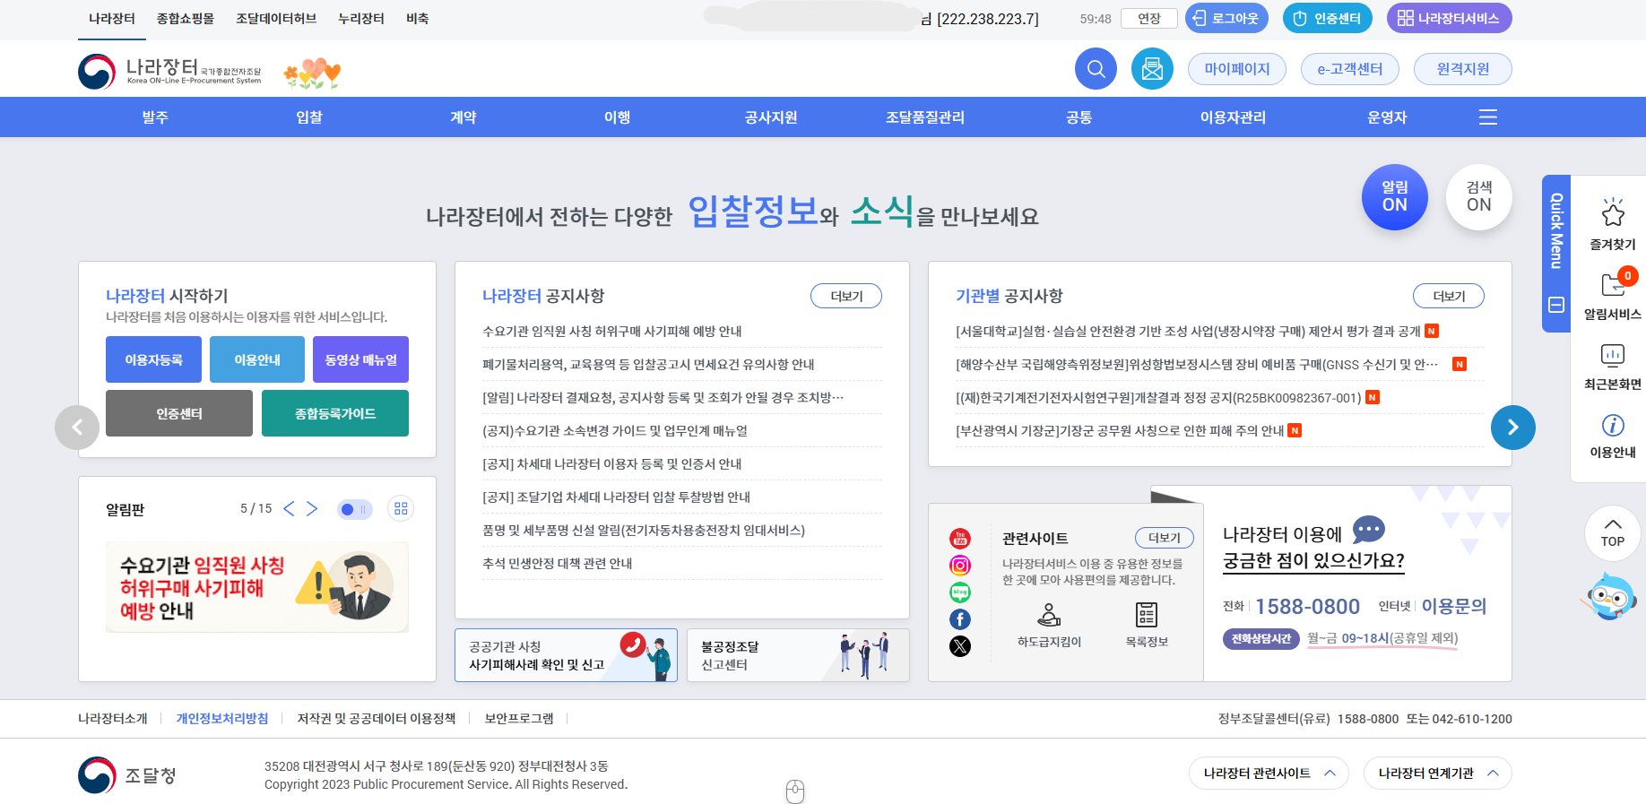1646x804 pixels.
Task: Click the magnifier search icon in header
Action: click(1096, 69)
